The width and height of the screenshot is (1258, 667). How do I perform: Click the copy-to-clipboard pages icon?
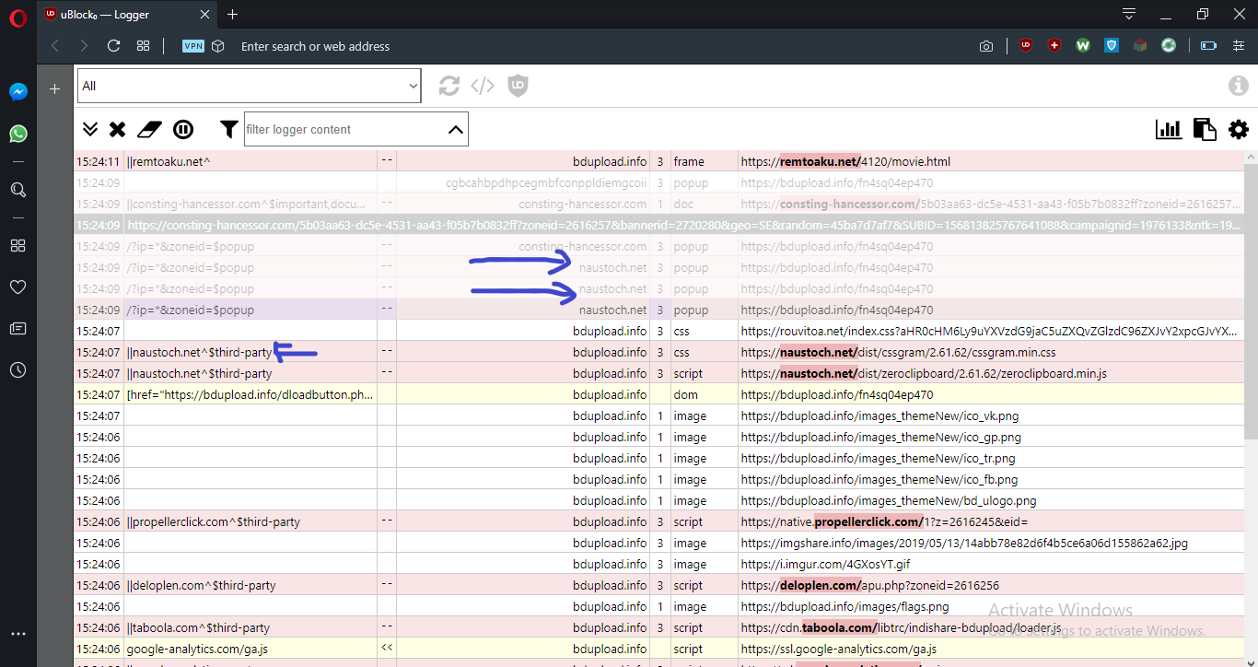[1205, 129]
